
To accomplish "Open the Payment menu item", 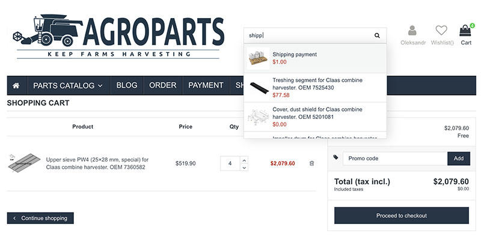I will [206, 85].
